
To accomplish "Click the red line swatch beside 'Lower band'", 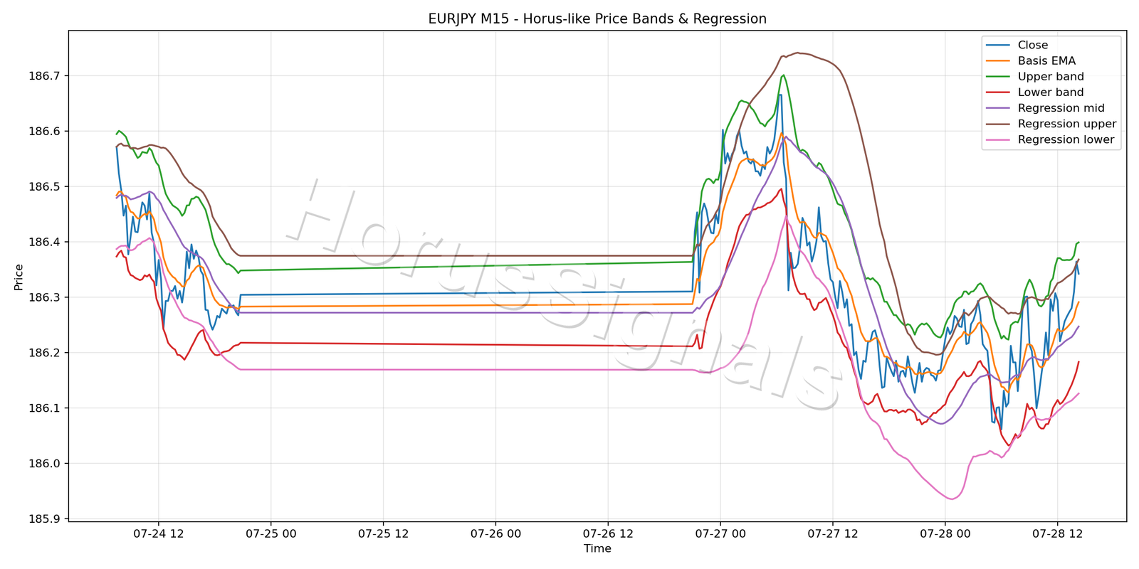I will pos(998,92).
